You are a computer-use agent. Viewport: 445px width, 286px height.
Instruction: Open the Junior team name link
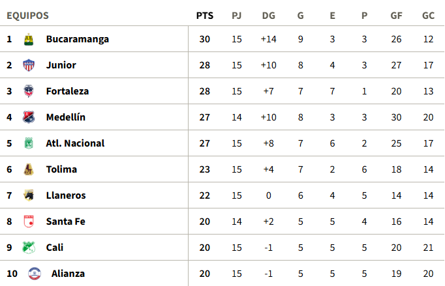61,65
